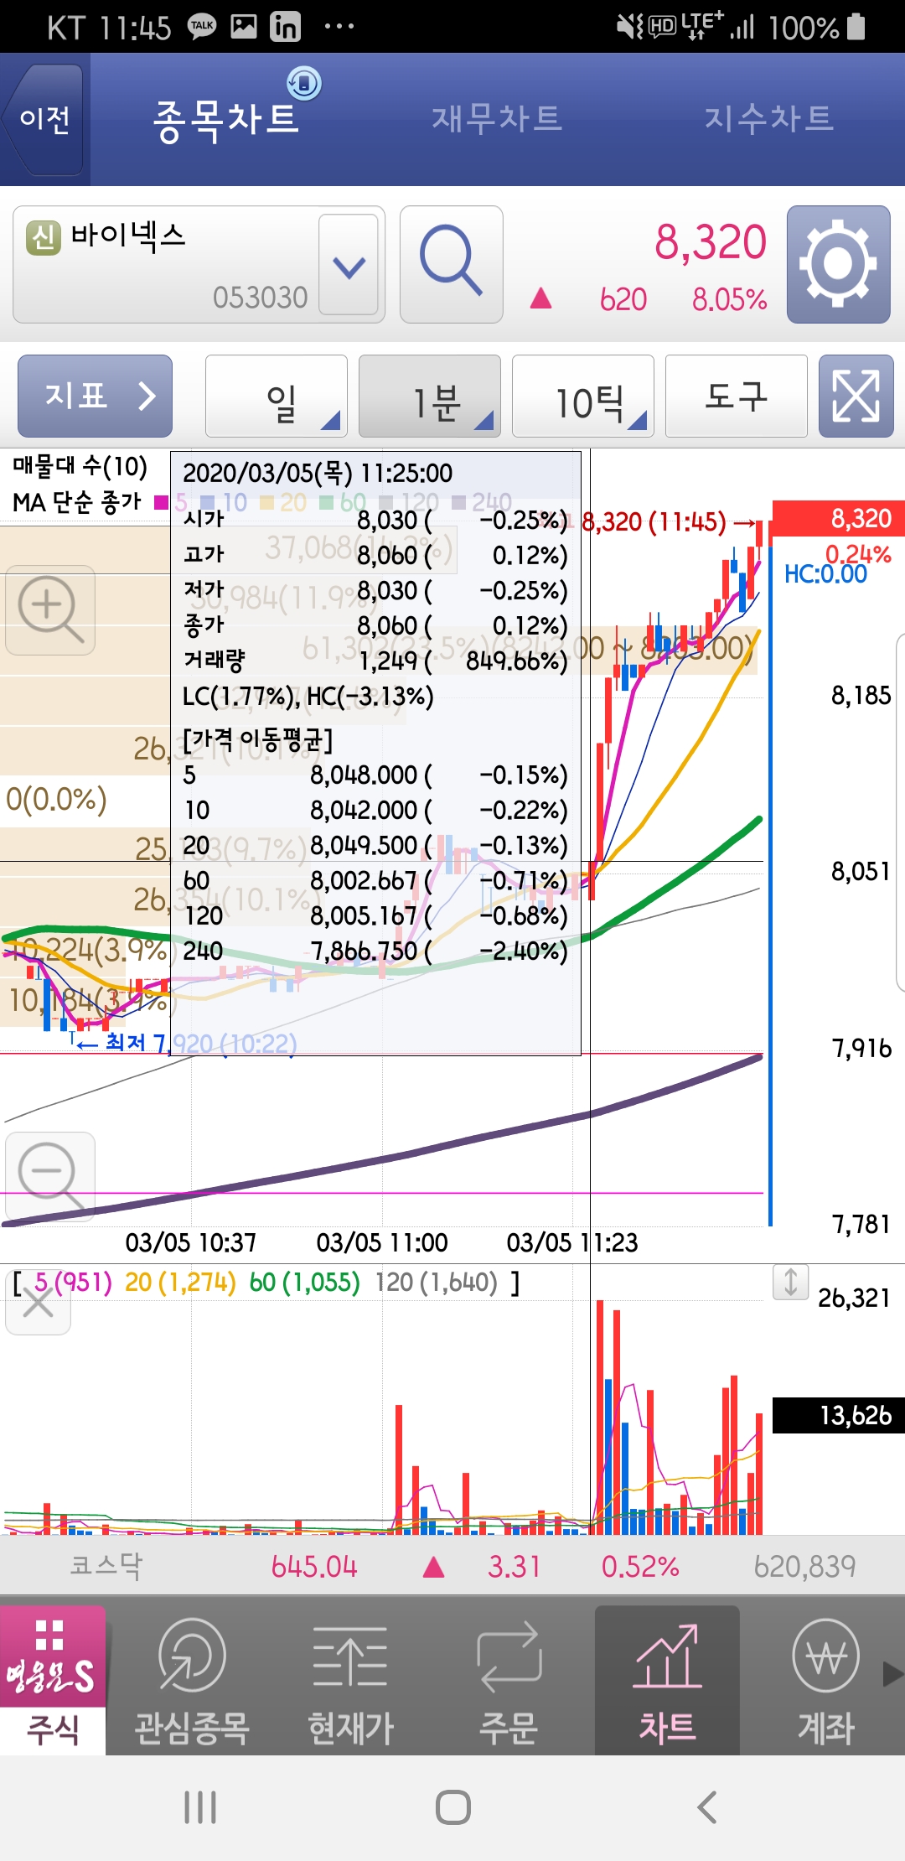Open the 명품S 주식 main menu

point(53,1680)
